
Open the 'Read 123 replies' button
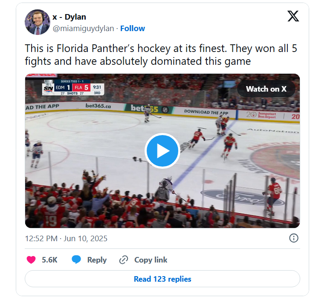[x=162, y=279]
